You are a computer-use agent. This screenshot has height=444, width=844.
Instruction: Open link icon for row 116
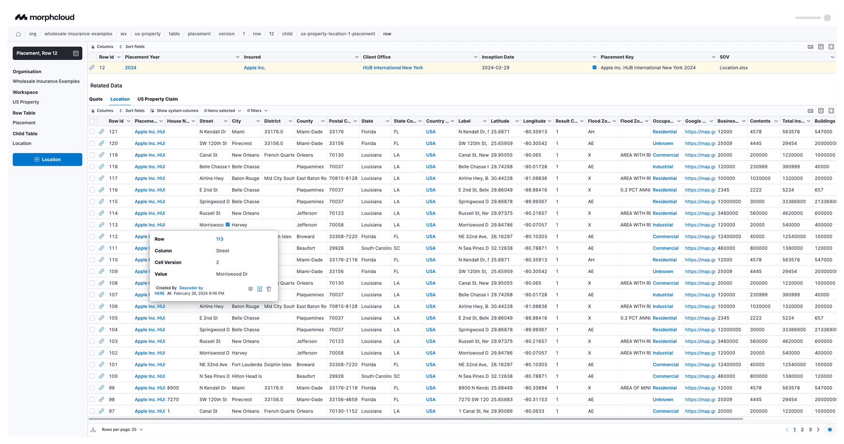coord(101,190)
